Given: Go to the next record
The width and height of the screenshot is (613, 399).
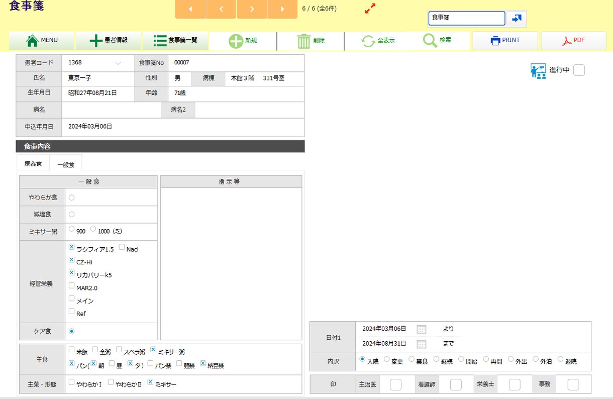Looking at the screenshot, I should click(252, 9).
